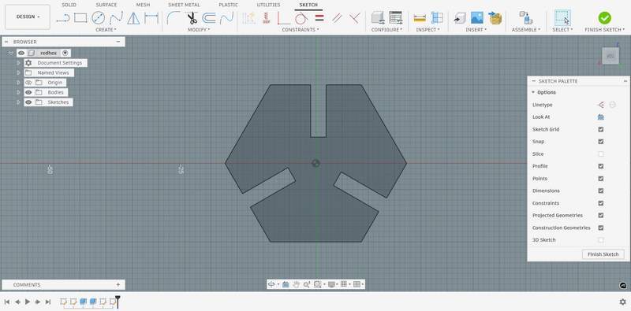This screenshot has height=311, width=631.
Task: Apply the Tangent constraint
Action: 301,17
